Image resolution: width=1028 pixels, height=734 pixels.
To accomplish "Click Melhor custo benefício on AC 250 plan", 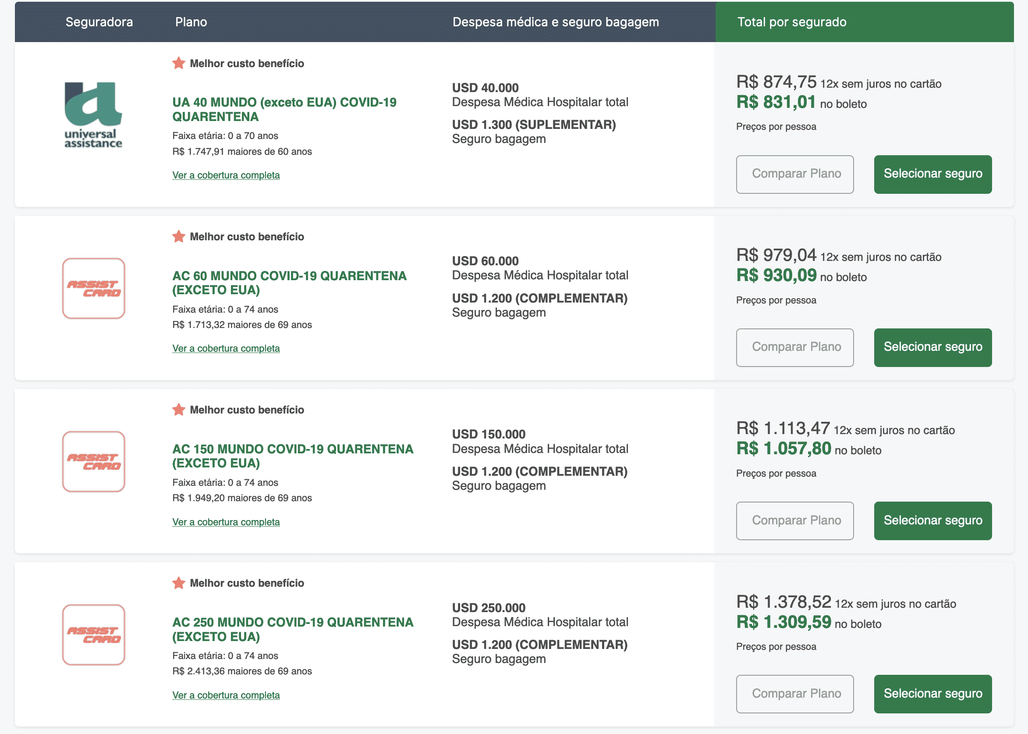I will [x=247, y=583].
